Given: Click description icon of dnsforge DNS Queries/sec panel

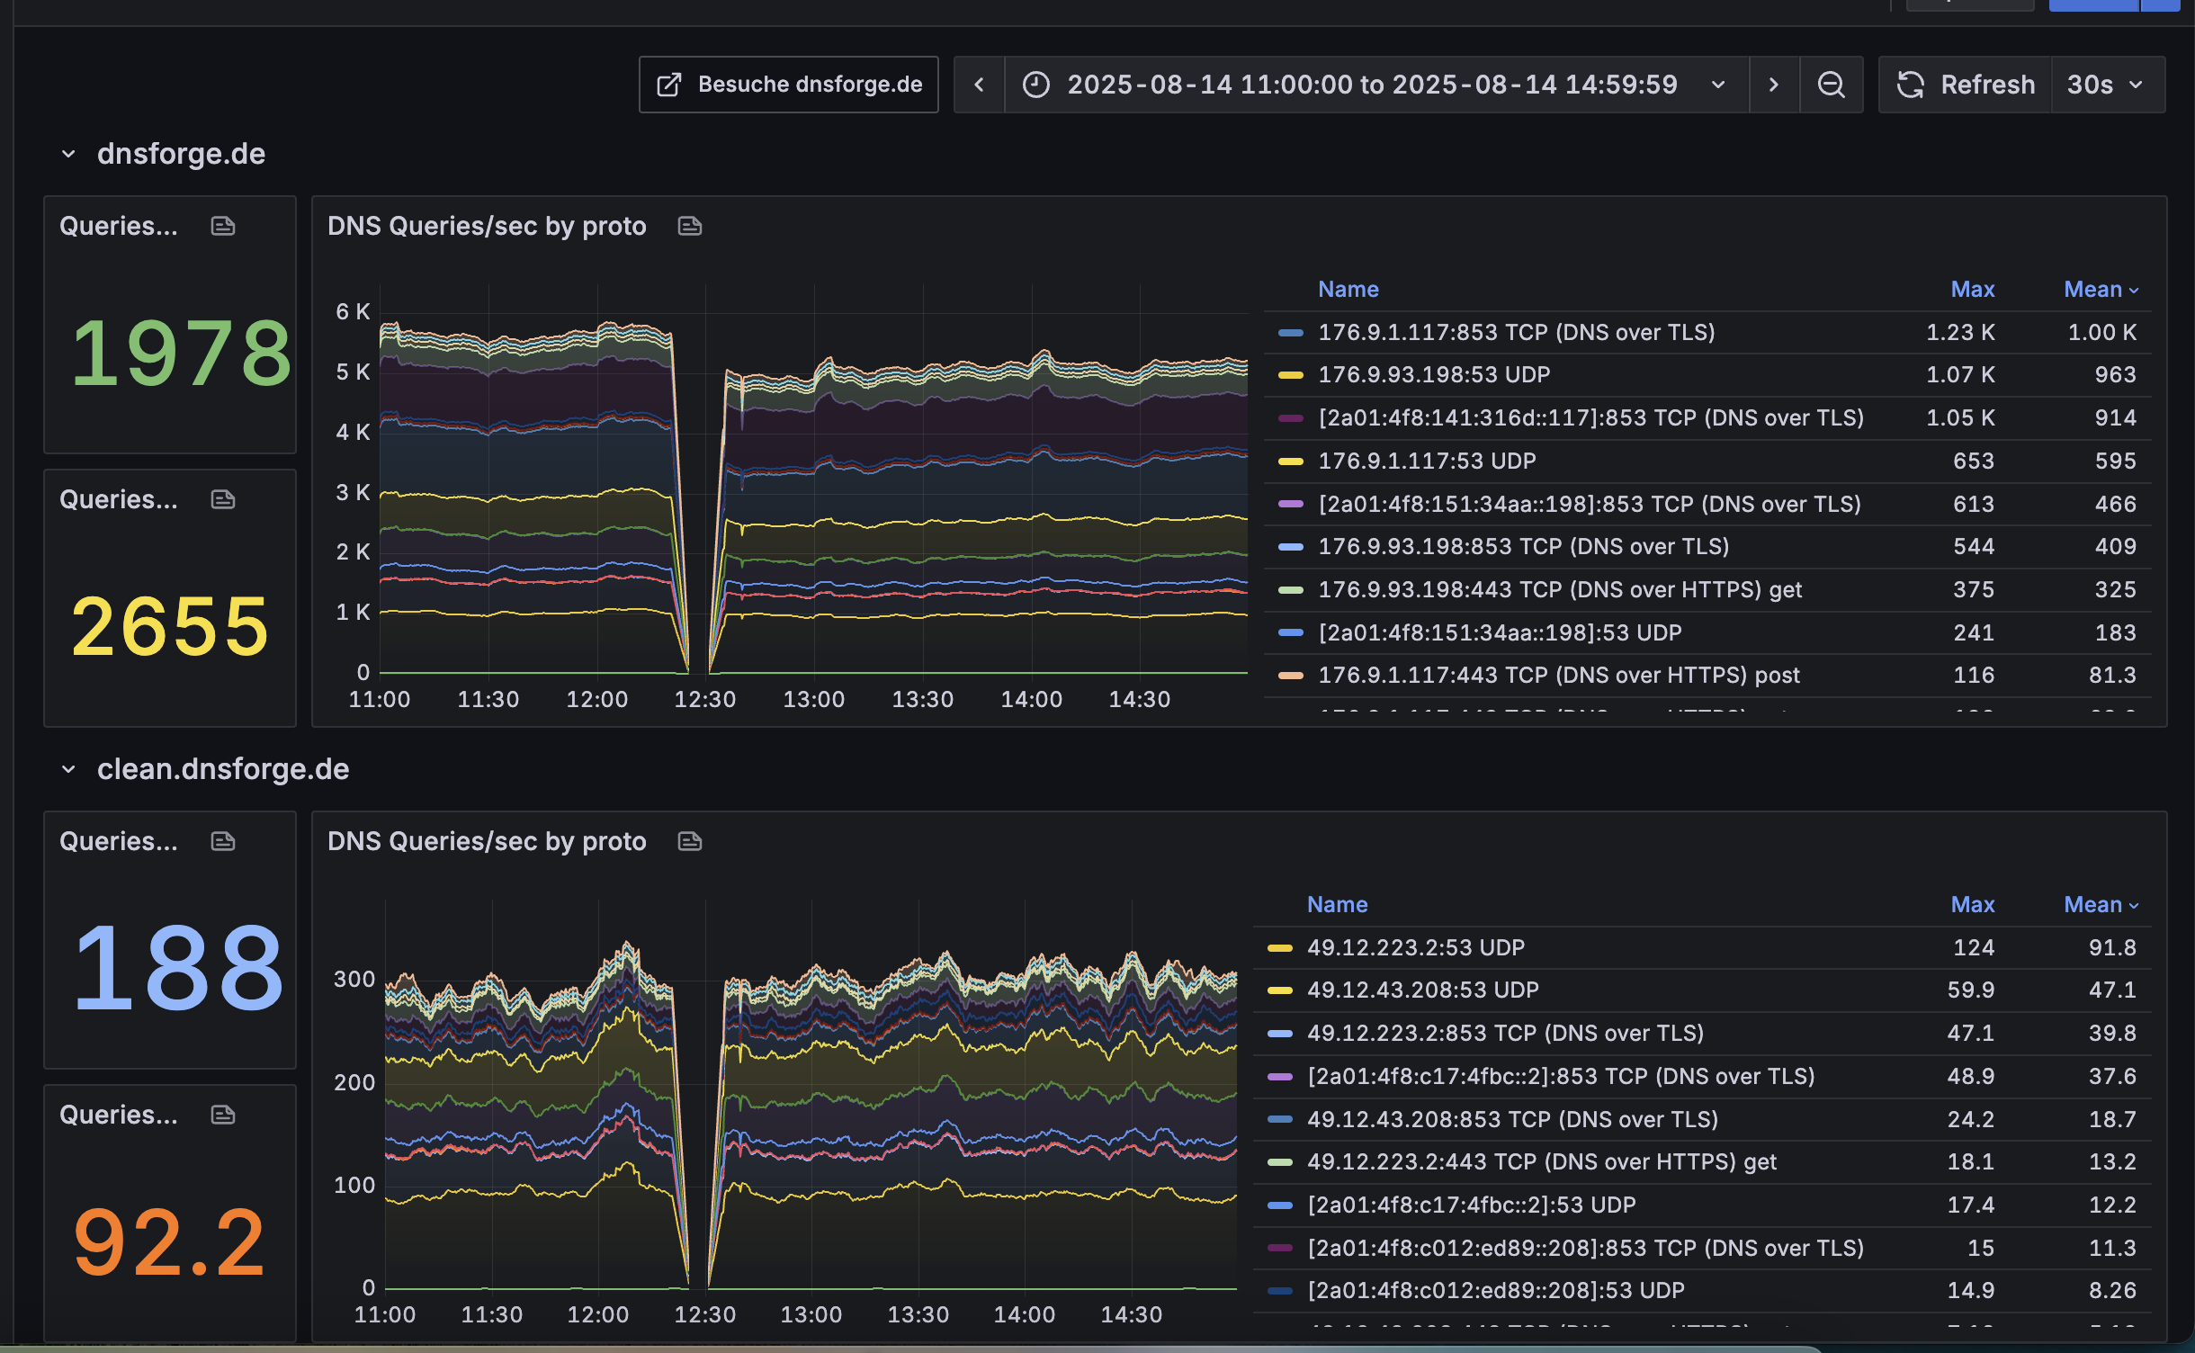Looking at the screenshot, I should pyautogui.click(x=689, y=226).
